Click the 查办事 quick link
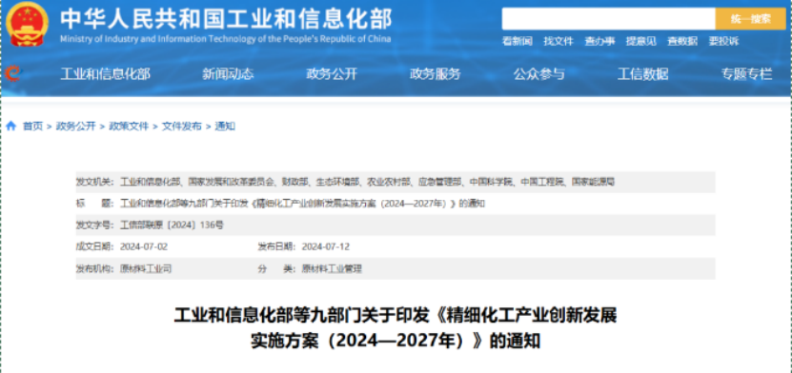This screenshot has height=373, width=792. coord(599,41)
